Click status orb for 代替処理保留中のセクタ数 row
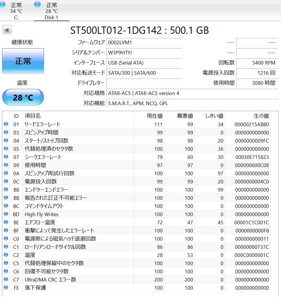The height and width of the screenshot is (297, 281). (6, 263)
